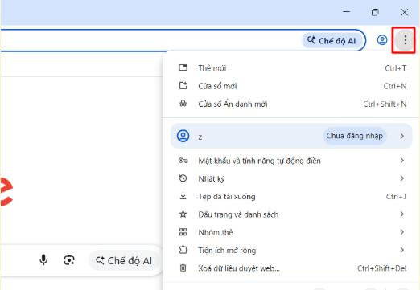Click Chế độ AI button in search box
The height and width of the screenshot is (290, 420).
124,260
